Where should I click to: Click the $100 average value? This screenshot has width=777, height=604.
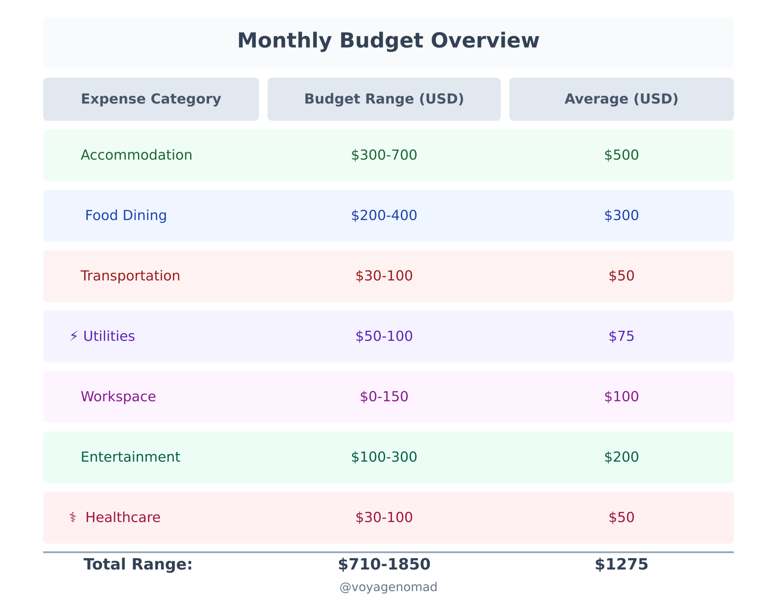pos(621,397)
